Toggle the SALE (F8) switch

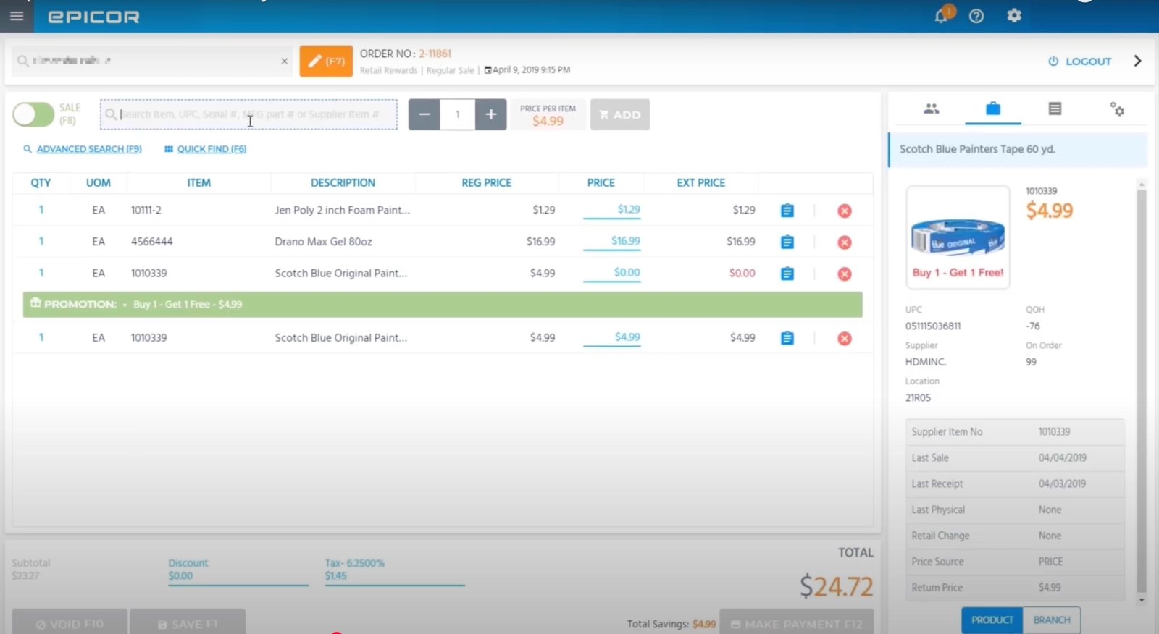click(33, 114)
